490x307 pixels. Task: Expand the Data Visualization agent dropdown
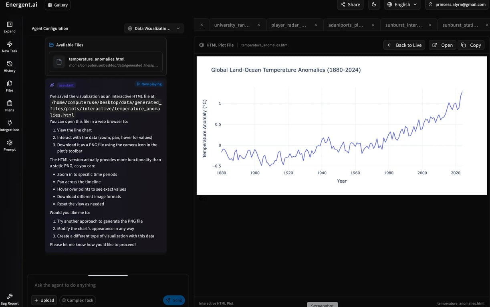[x=154, y=28]
